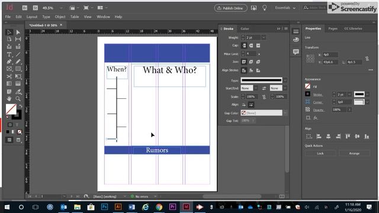Viewport: 379px width, 213px height.
Task: Click the toolbox fill color swatch
Action: (11, 109)
